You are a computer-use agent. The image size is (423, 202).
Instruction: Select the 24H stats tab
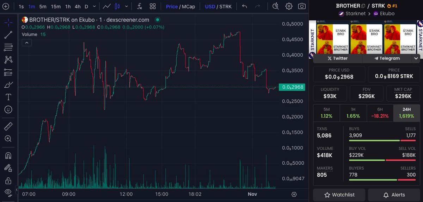(x=407, y=113)
